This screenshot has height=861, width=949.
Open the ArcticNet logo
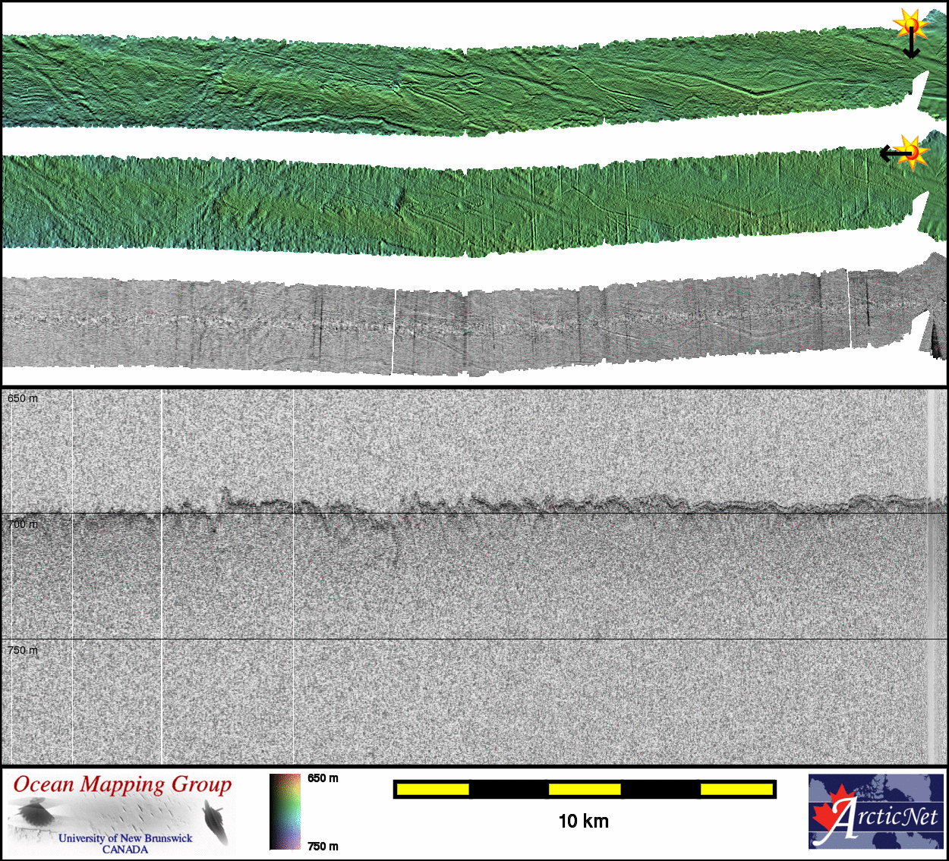pyautogui.click(x=876, y=811)
